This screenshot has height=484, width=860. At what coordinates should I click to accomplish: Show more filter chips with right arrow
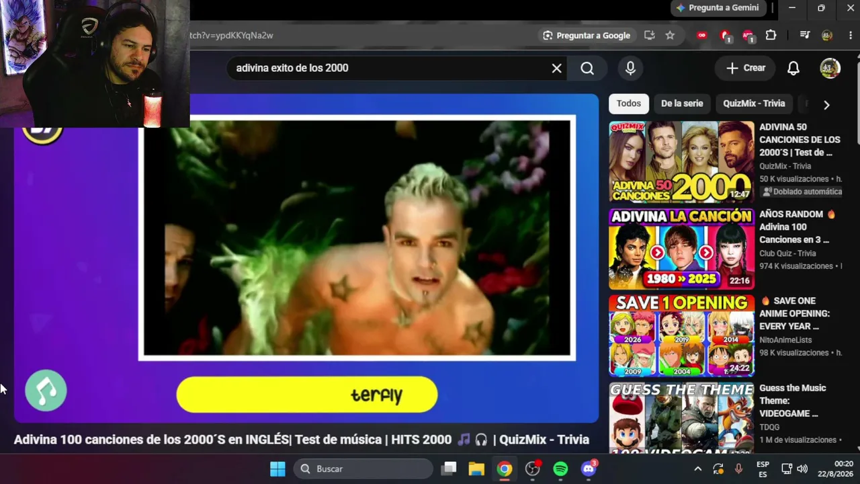click(826, 105)
